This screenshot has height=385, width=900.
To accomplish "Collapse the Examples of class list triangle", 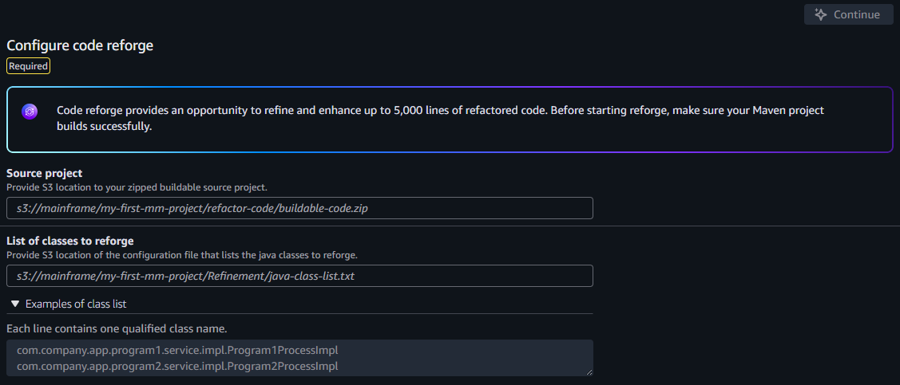I will coord(15,304).
